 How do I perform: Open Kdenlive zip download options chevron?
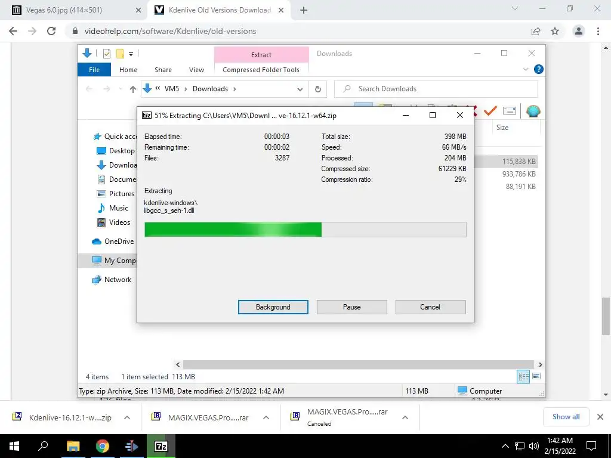point(127,417)
